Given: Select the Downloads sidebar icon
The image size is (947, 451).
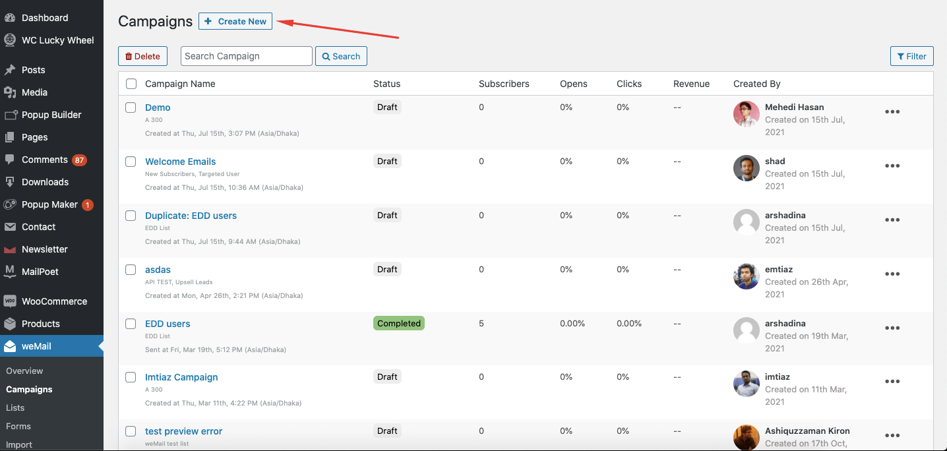Looking at the screenshot, I should click(x=10, y=182).
